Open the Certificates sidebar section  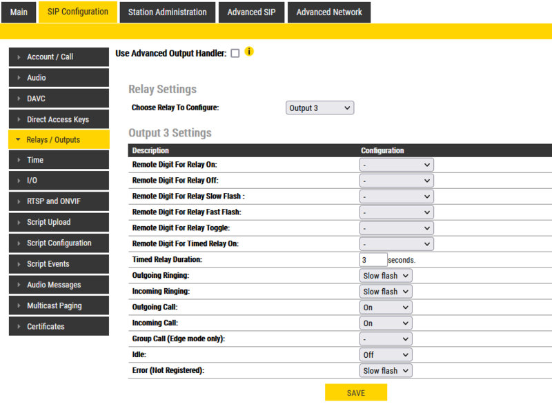point(59,326)
